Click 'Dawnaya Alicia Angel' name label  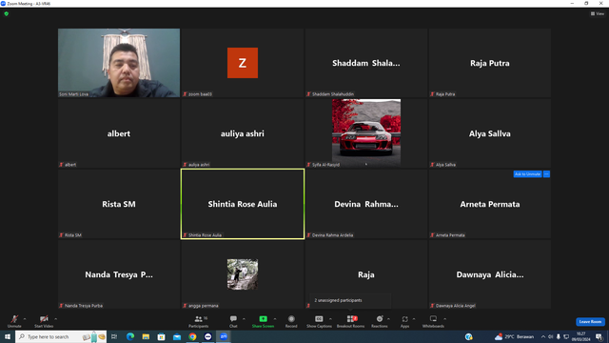click(x=455, y=306)
